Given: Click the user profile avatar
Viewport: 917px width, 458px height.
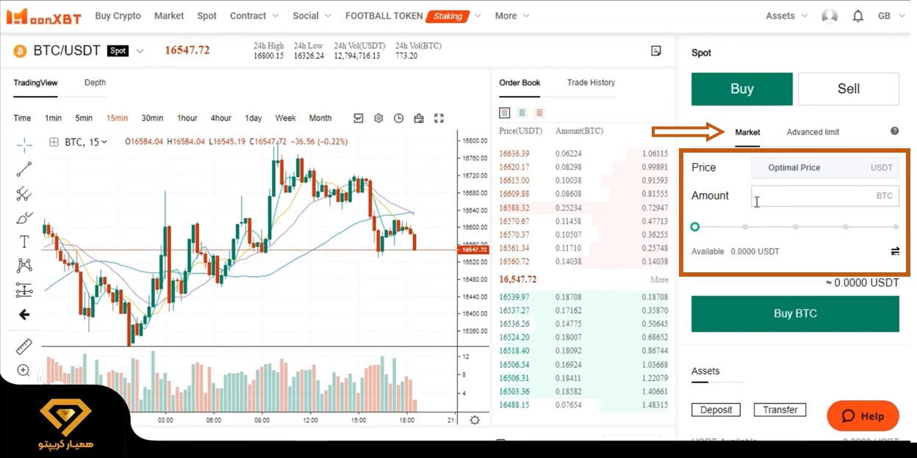Looking at the screenshot, I should tap(830, 16).
